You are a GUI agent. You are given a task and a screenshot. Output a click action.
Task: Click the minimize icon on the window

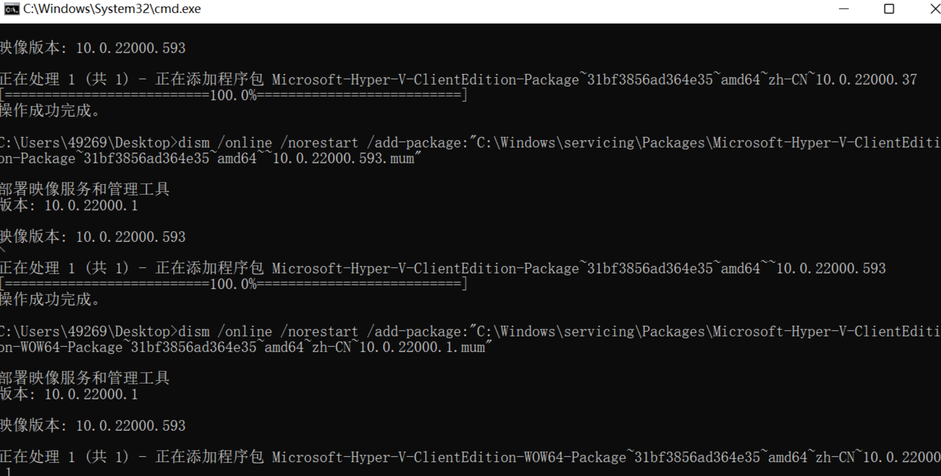click(x=843, y=9)
